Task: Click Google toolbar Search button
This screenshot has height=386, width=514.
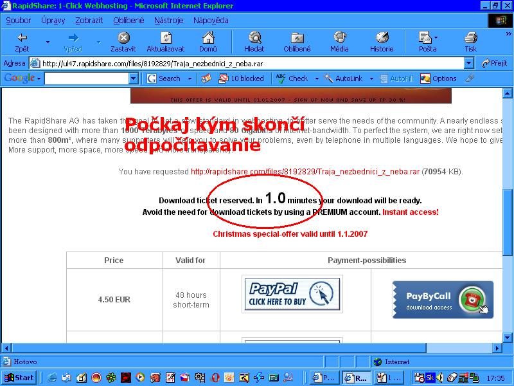Action: [164, 78]
